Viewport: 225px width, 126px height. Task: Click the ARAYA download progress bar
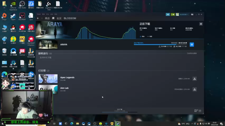tap(160, 45)
